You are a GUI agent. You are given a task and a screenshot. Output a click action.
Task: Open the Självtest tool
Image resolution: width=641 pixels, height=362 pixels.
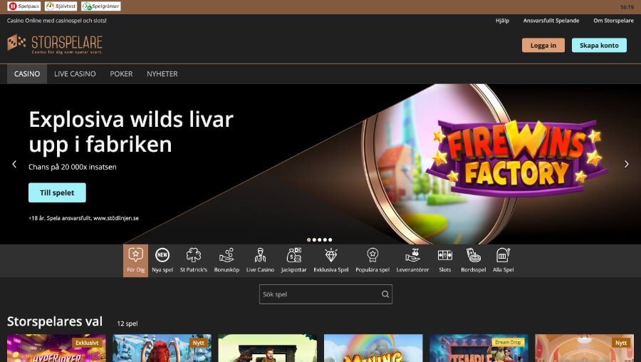(x=61, y=6)
